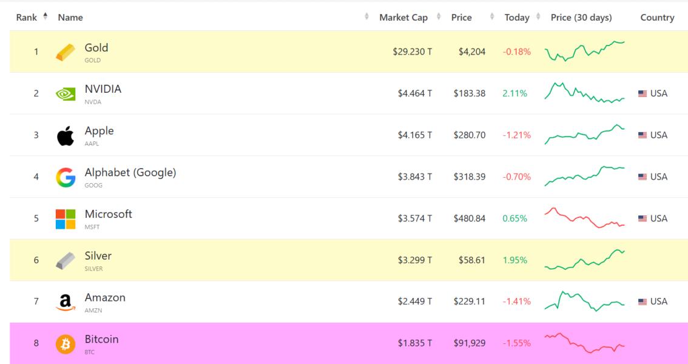Click the NVIDIA logo icon
The width and height of the screenshot is (688, 364).
click(66, 93)
